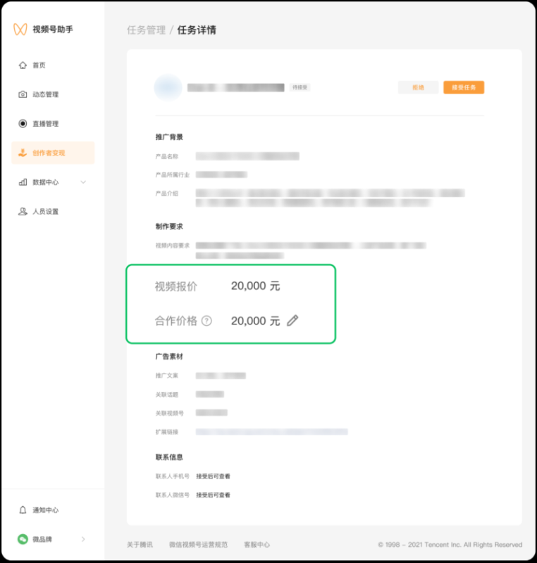
Task: Click 接受后可查看 next to 联系人手机号
Action: 213,476
